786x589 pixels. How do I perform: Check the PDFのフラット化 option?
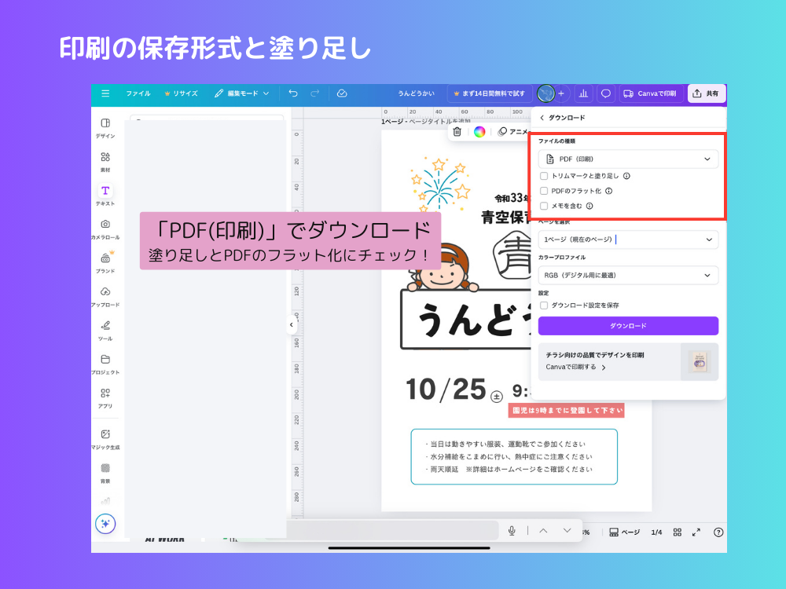(544, 192)
